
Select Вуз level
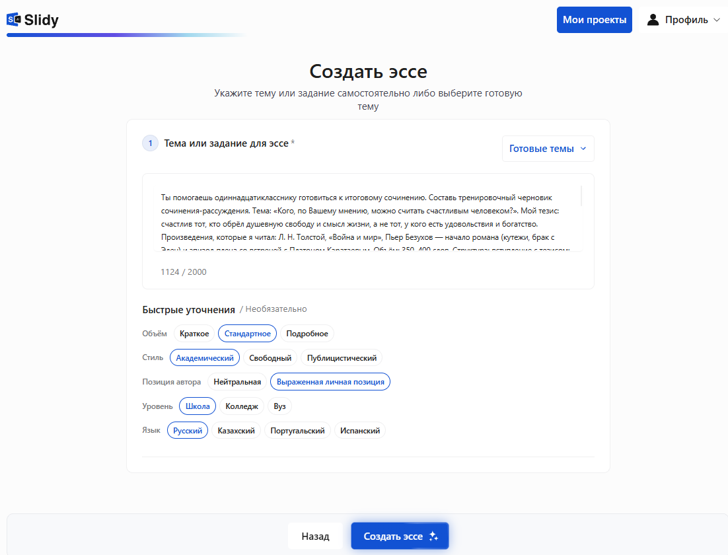[279, 406]
